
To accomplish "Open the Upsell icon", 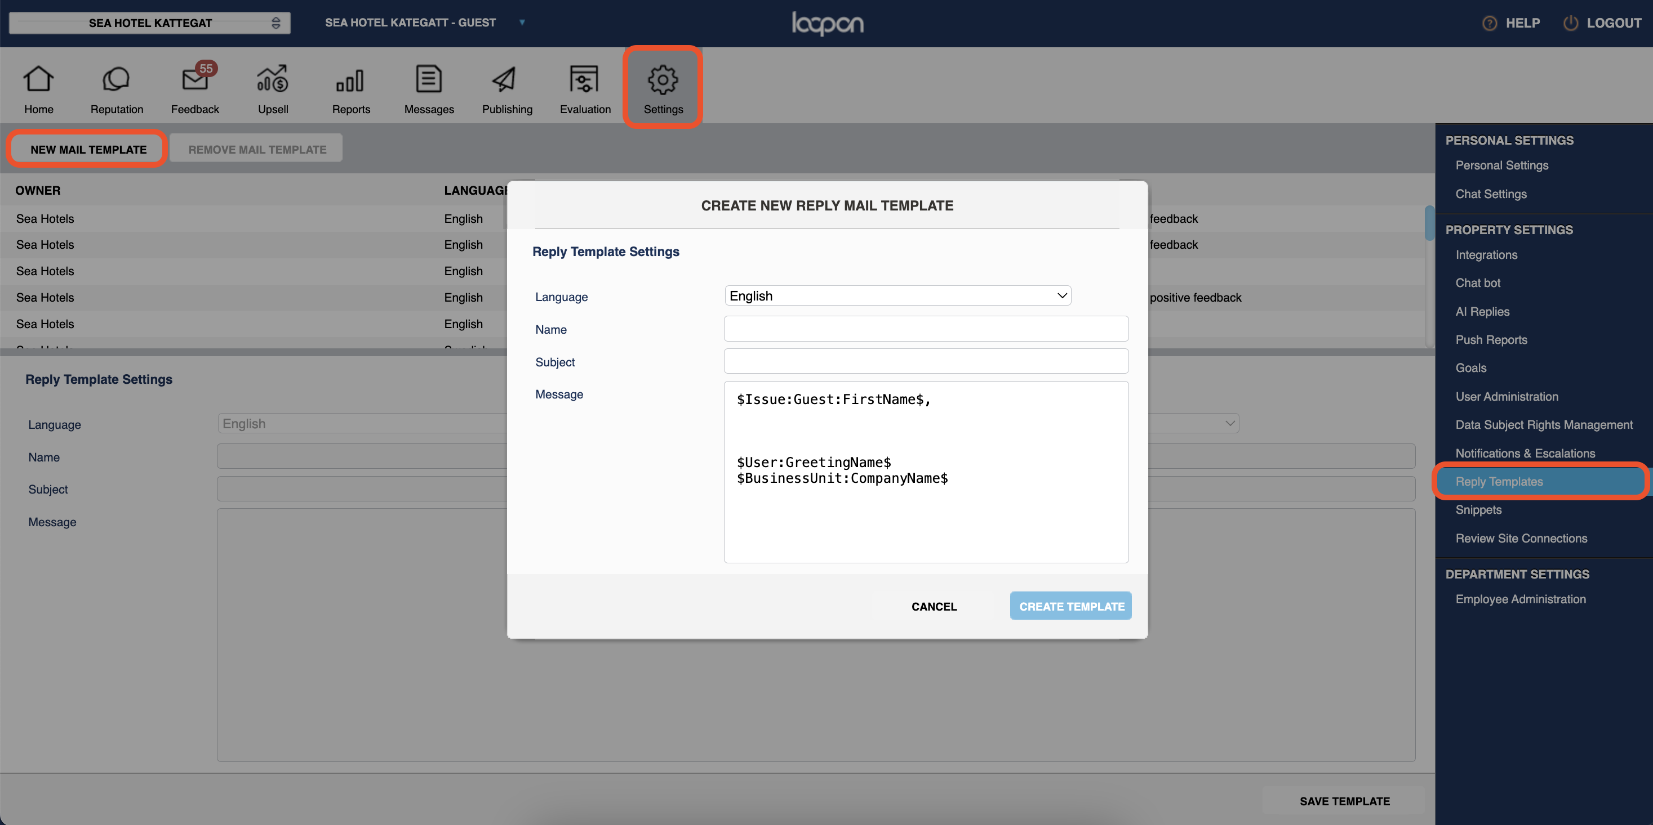I will point(273,79).
